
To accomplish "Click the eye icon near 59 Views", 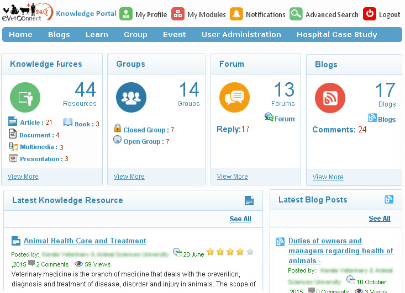I will coord(78,264).
